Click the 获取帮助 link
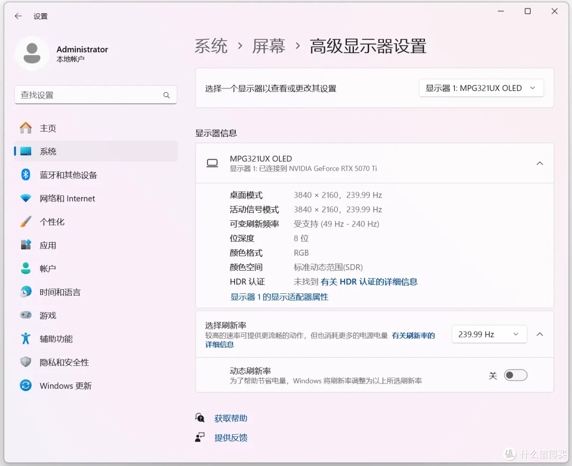 pyautogui.click(x=230, y=418)
